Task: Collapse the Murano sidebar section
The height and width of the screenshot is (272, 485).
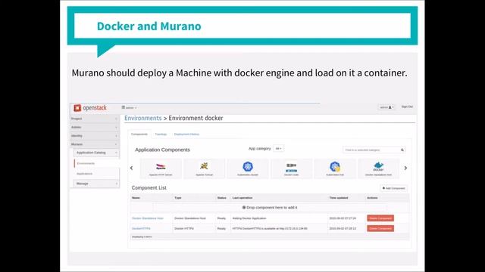Action: [94, 144]
